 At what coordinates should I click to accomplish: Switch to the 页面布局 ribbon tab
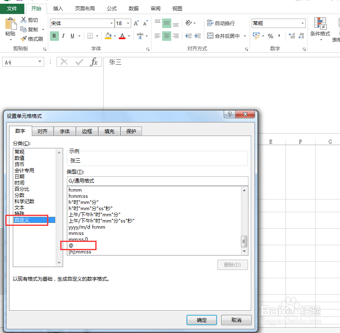click(x=85, y=8)
